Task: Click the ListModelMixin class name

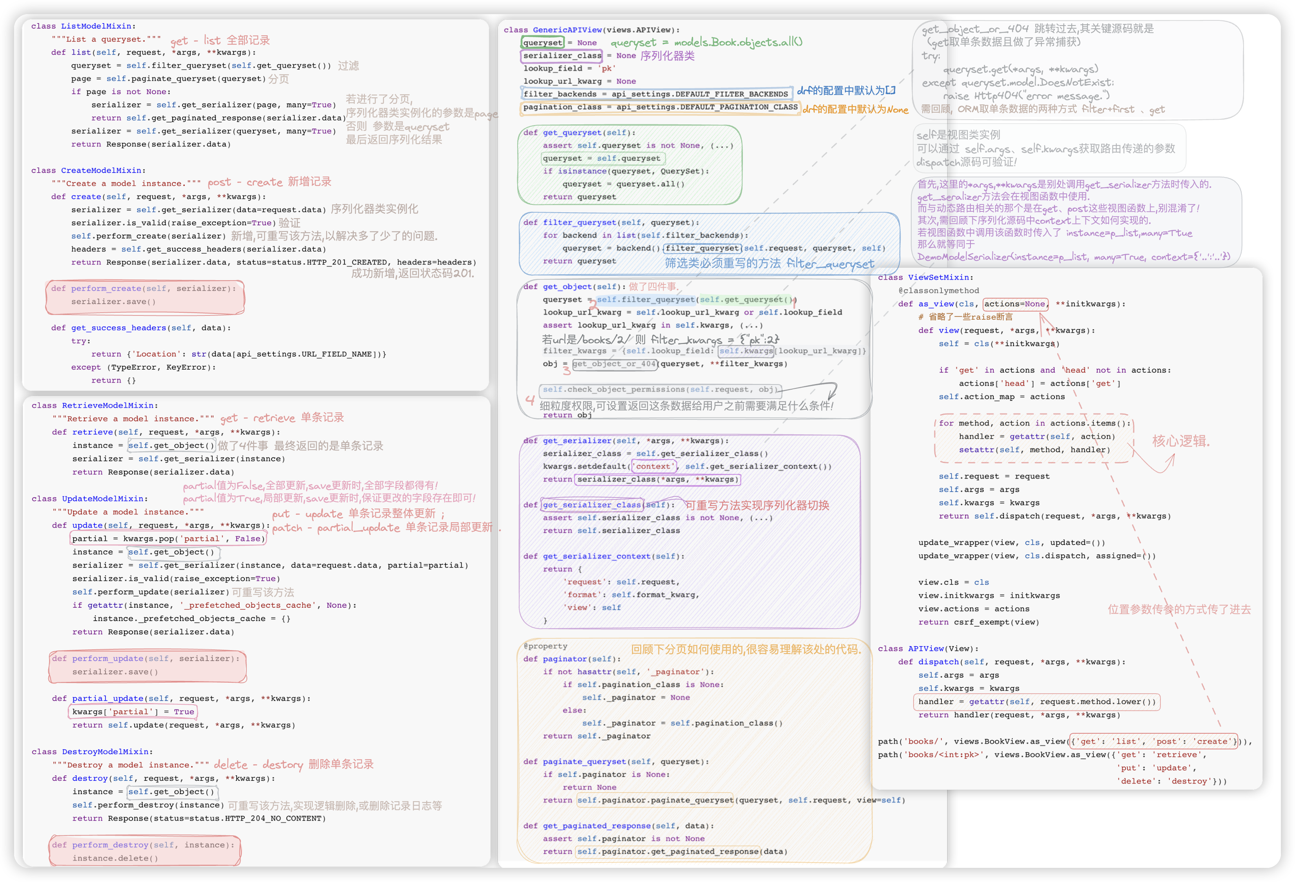Action: [96, 26]
